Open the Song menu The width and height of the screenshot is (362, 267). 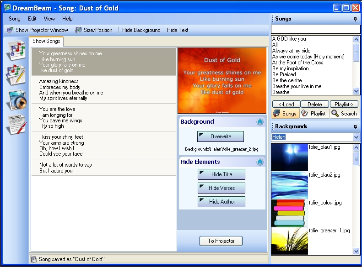(15, 19)
